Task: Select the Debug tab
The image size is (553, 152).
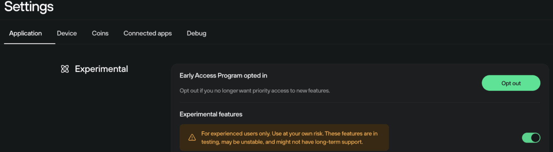Action: [x=197, y=33]
